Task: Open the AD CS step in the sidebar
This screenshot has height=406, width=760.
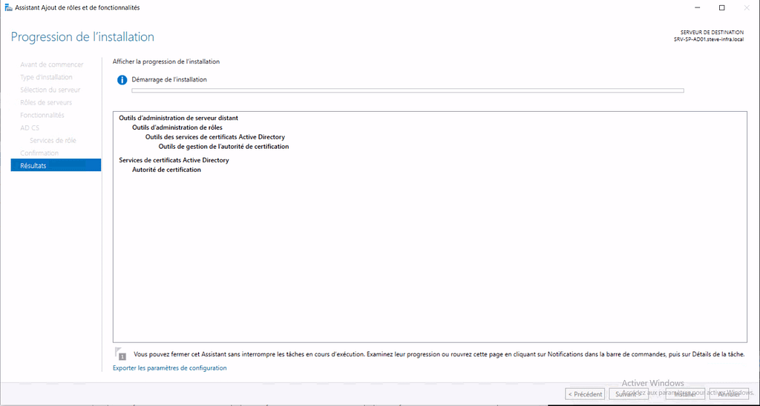Action: point(30,127)
